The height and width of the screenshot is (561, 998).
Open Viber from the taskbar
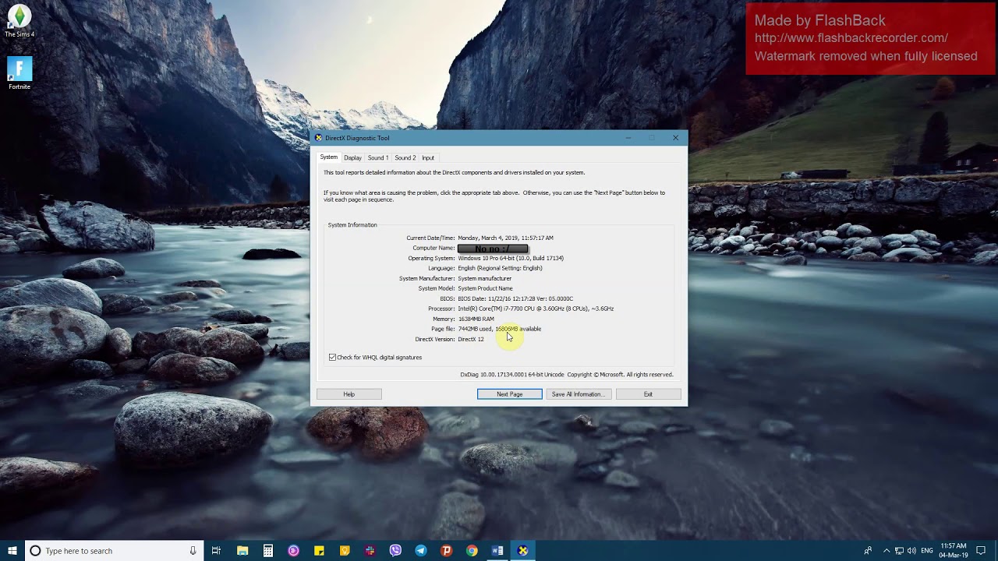[395, 551]
